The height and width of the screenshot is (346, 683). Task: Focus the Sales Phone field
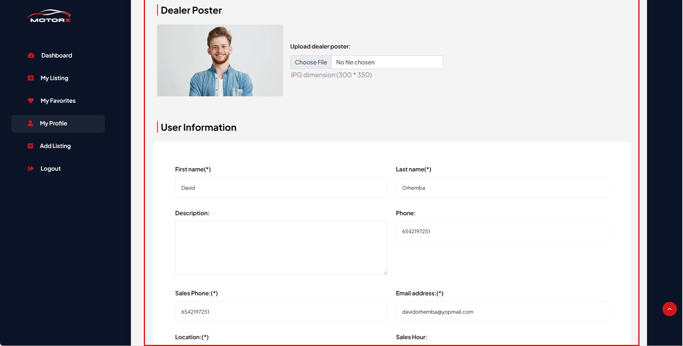[281, 312]
